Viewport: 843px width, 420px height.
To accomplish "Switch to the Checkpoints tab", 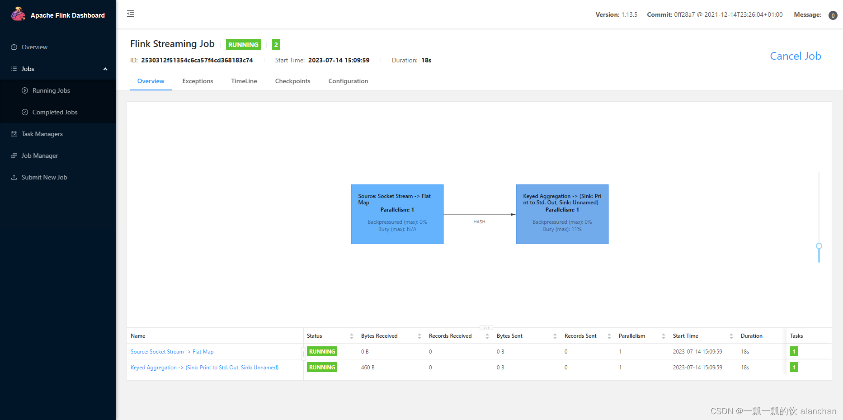I will click(292, 81).
